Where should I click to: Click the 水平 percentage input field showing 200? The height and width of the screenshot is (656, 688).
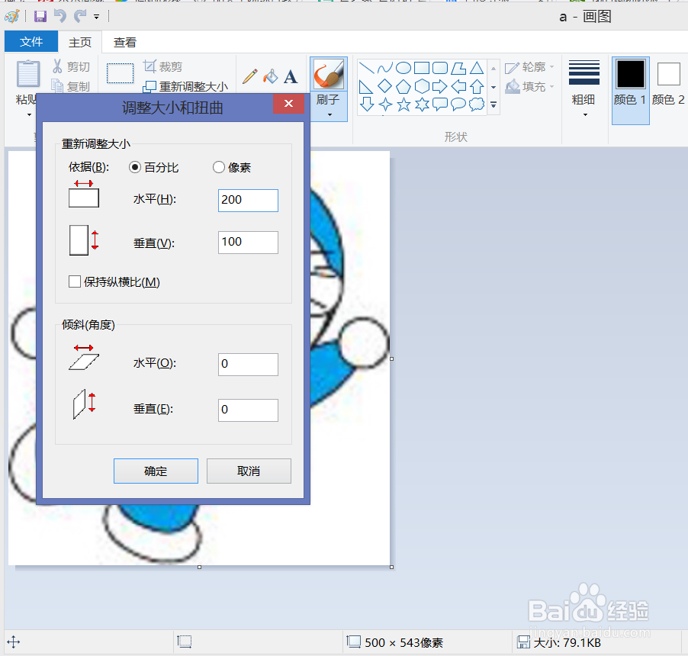coord(248,200)
